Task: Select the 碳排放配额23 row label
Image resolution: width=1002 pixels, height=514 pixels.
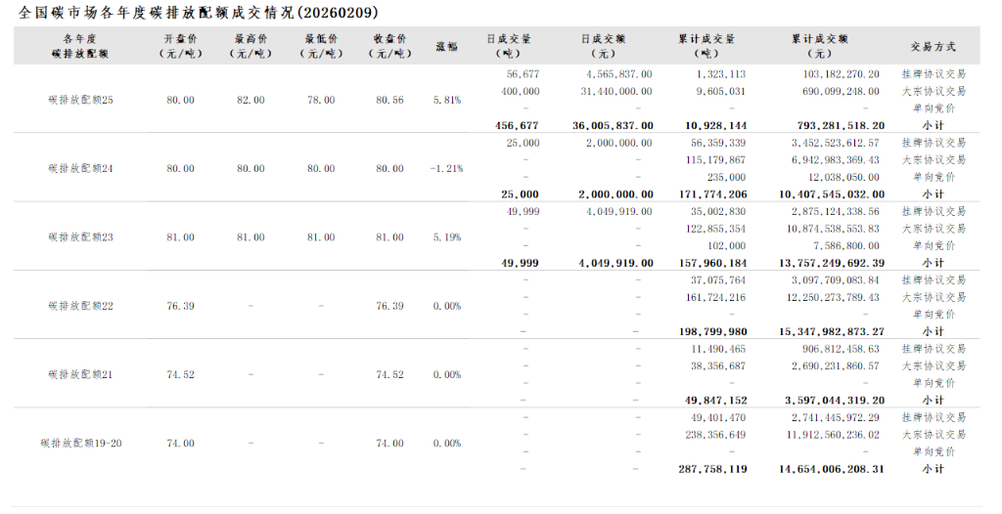Action: (x=80, y=236)
